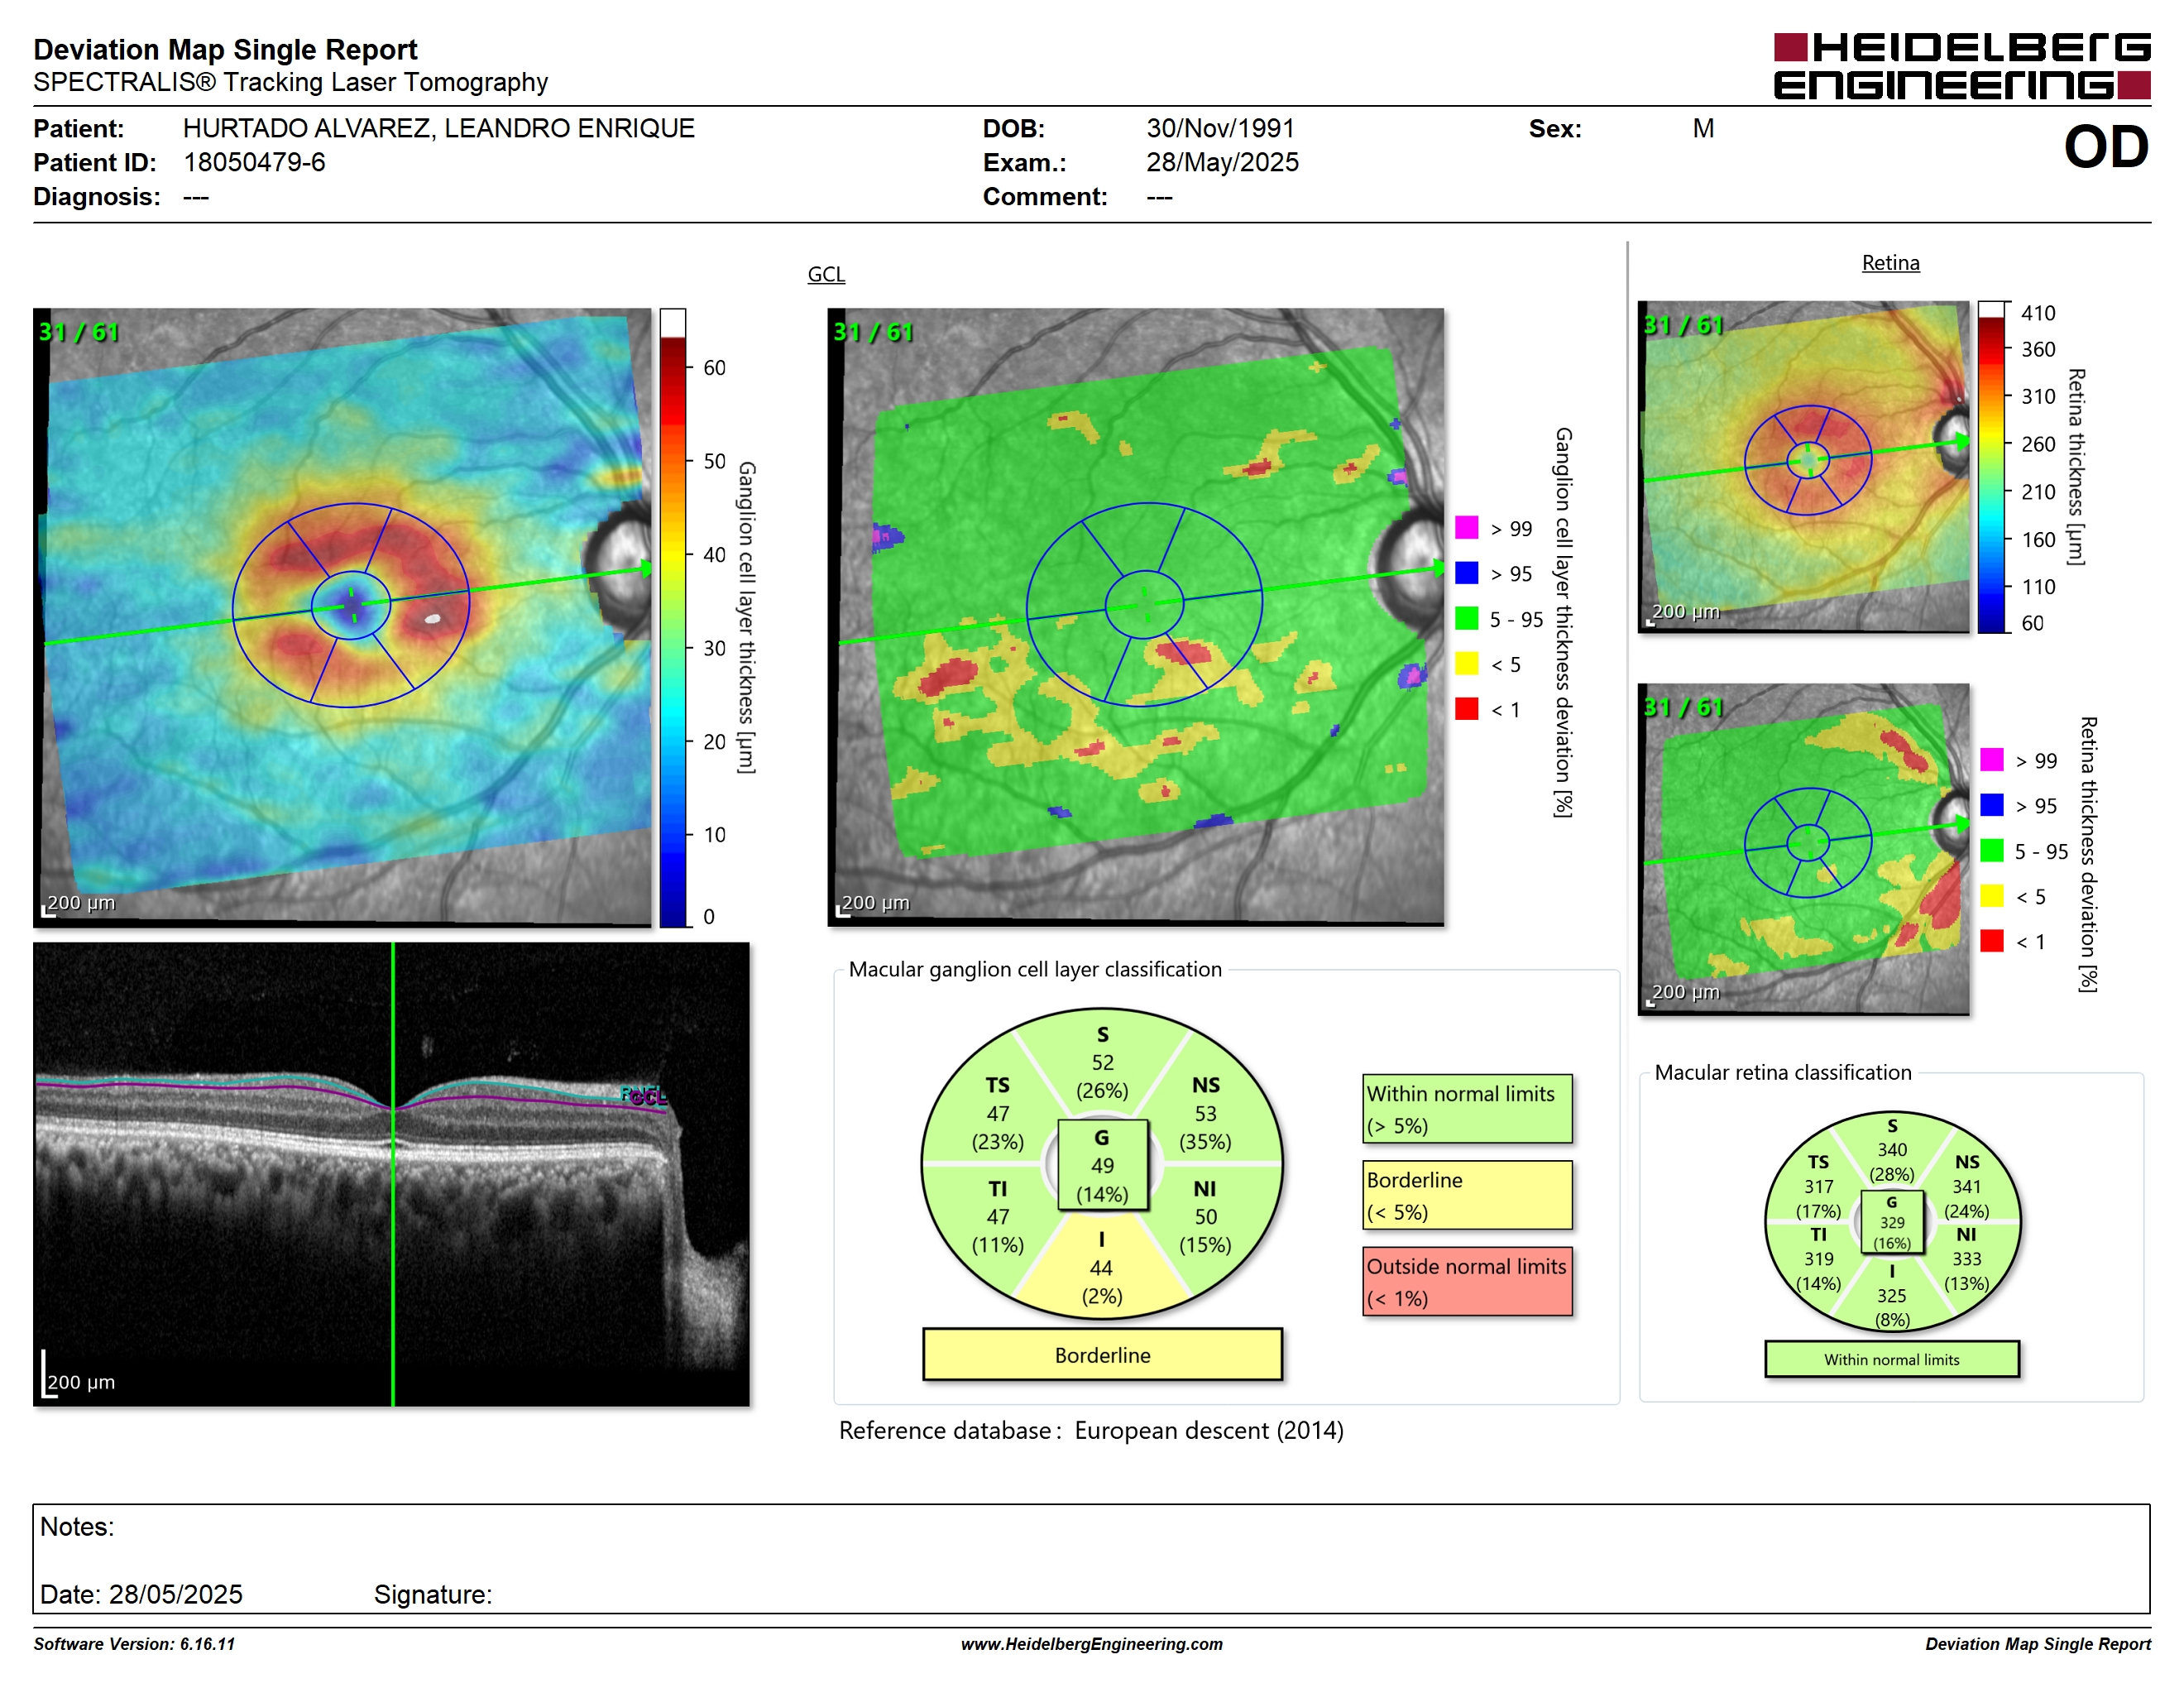Click Patient ID 18050479-6
Viewport: 2184px width, 1688px height.
click(254, 162)
